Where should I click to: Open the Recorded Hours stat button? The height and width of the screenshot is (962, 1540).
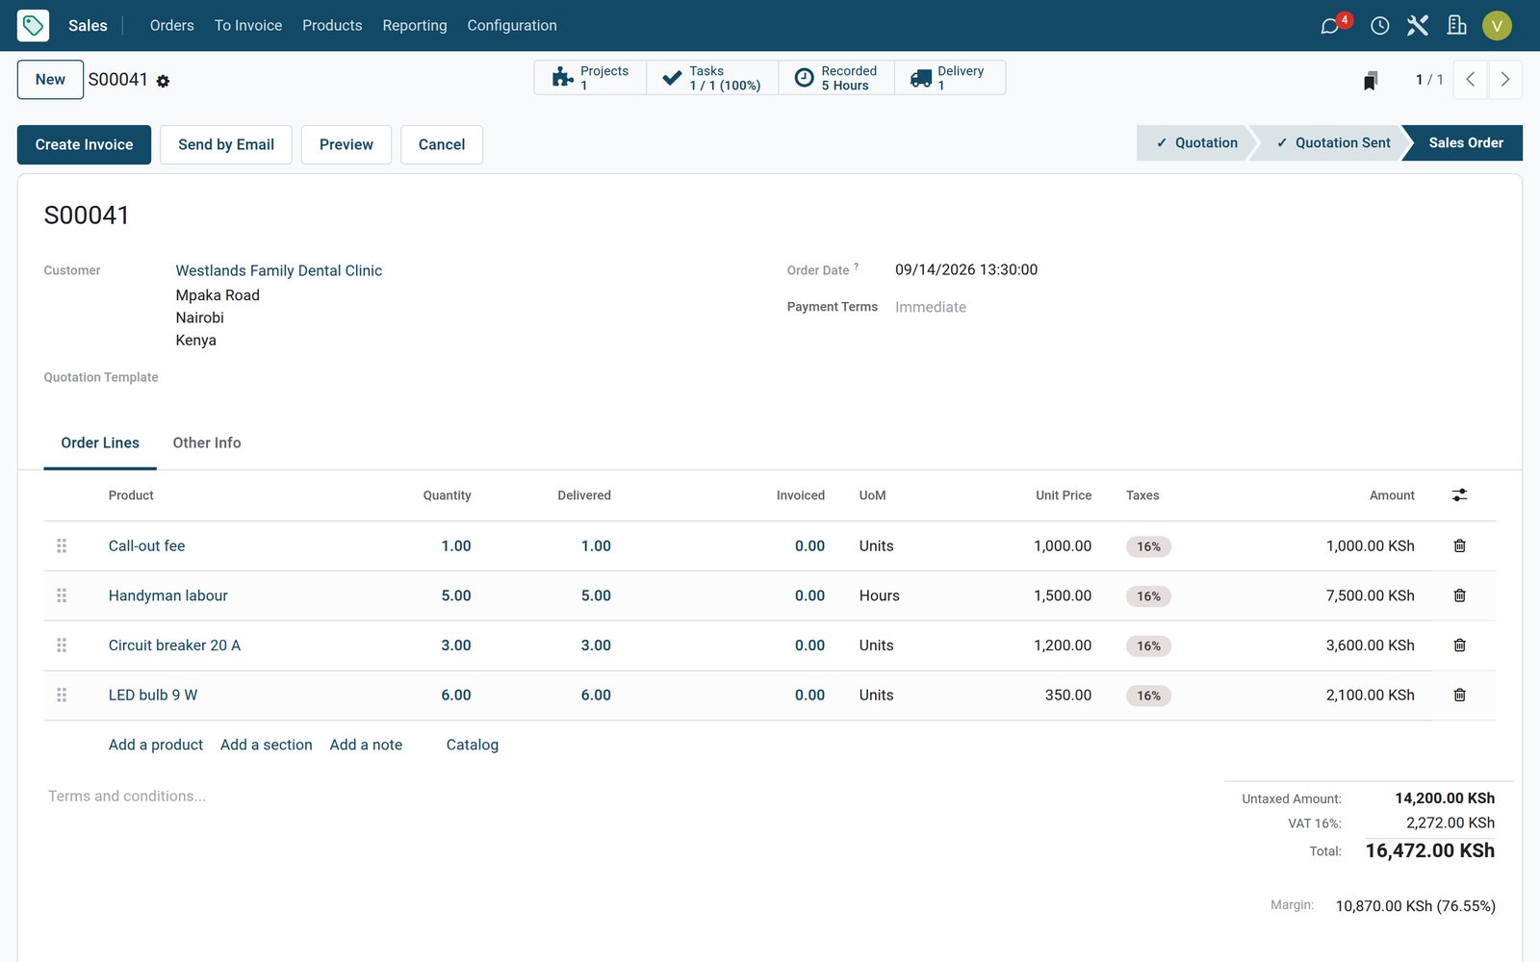(836, 78)
